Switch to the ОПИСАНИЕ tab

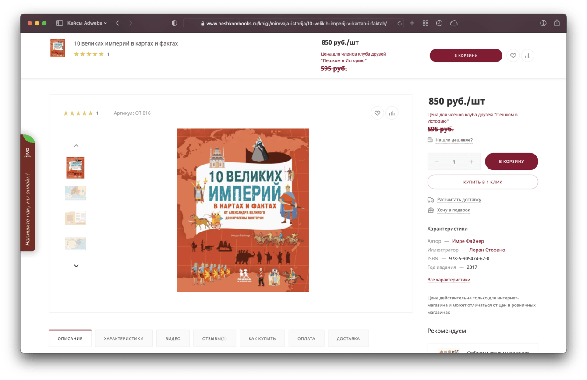click(x=70, y=338)
